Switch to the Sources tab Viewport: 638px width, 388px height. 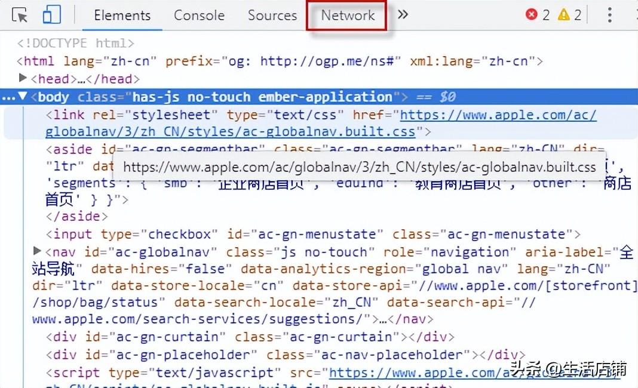click(x=272, y=16)
